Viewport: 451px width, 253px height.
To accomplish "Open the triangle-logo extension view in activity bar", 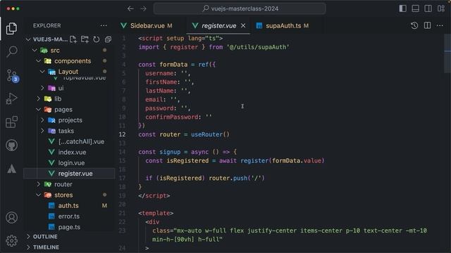I will (x=11, y=169).
